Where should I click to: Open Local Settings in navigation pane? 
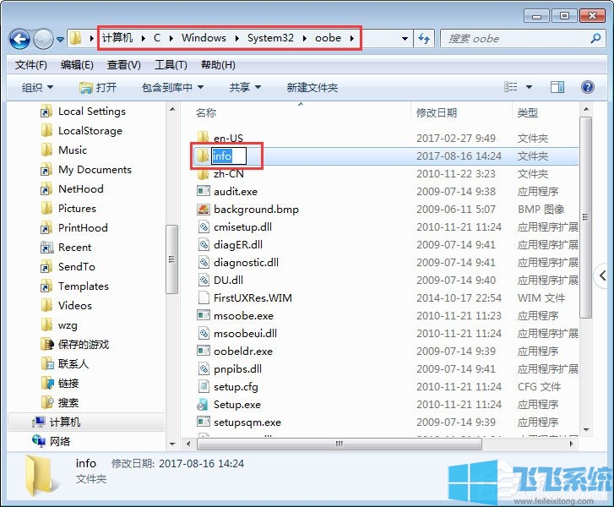(x=92, y=112)
